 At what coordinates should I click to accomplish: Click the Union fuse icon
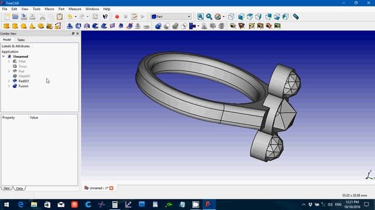(175, 26)
